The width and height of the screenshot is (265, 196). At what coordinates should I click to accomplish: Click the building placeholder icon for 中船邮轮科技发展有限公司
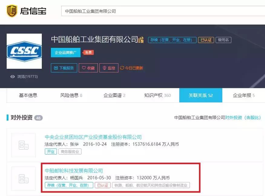24,179
